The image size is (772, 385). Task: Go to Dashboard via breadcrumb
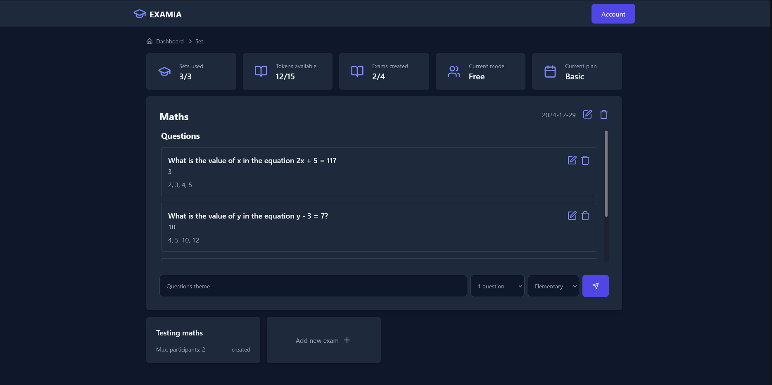tap(170, 41)
